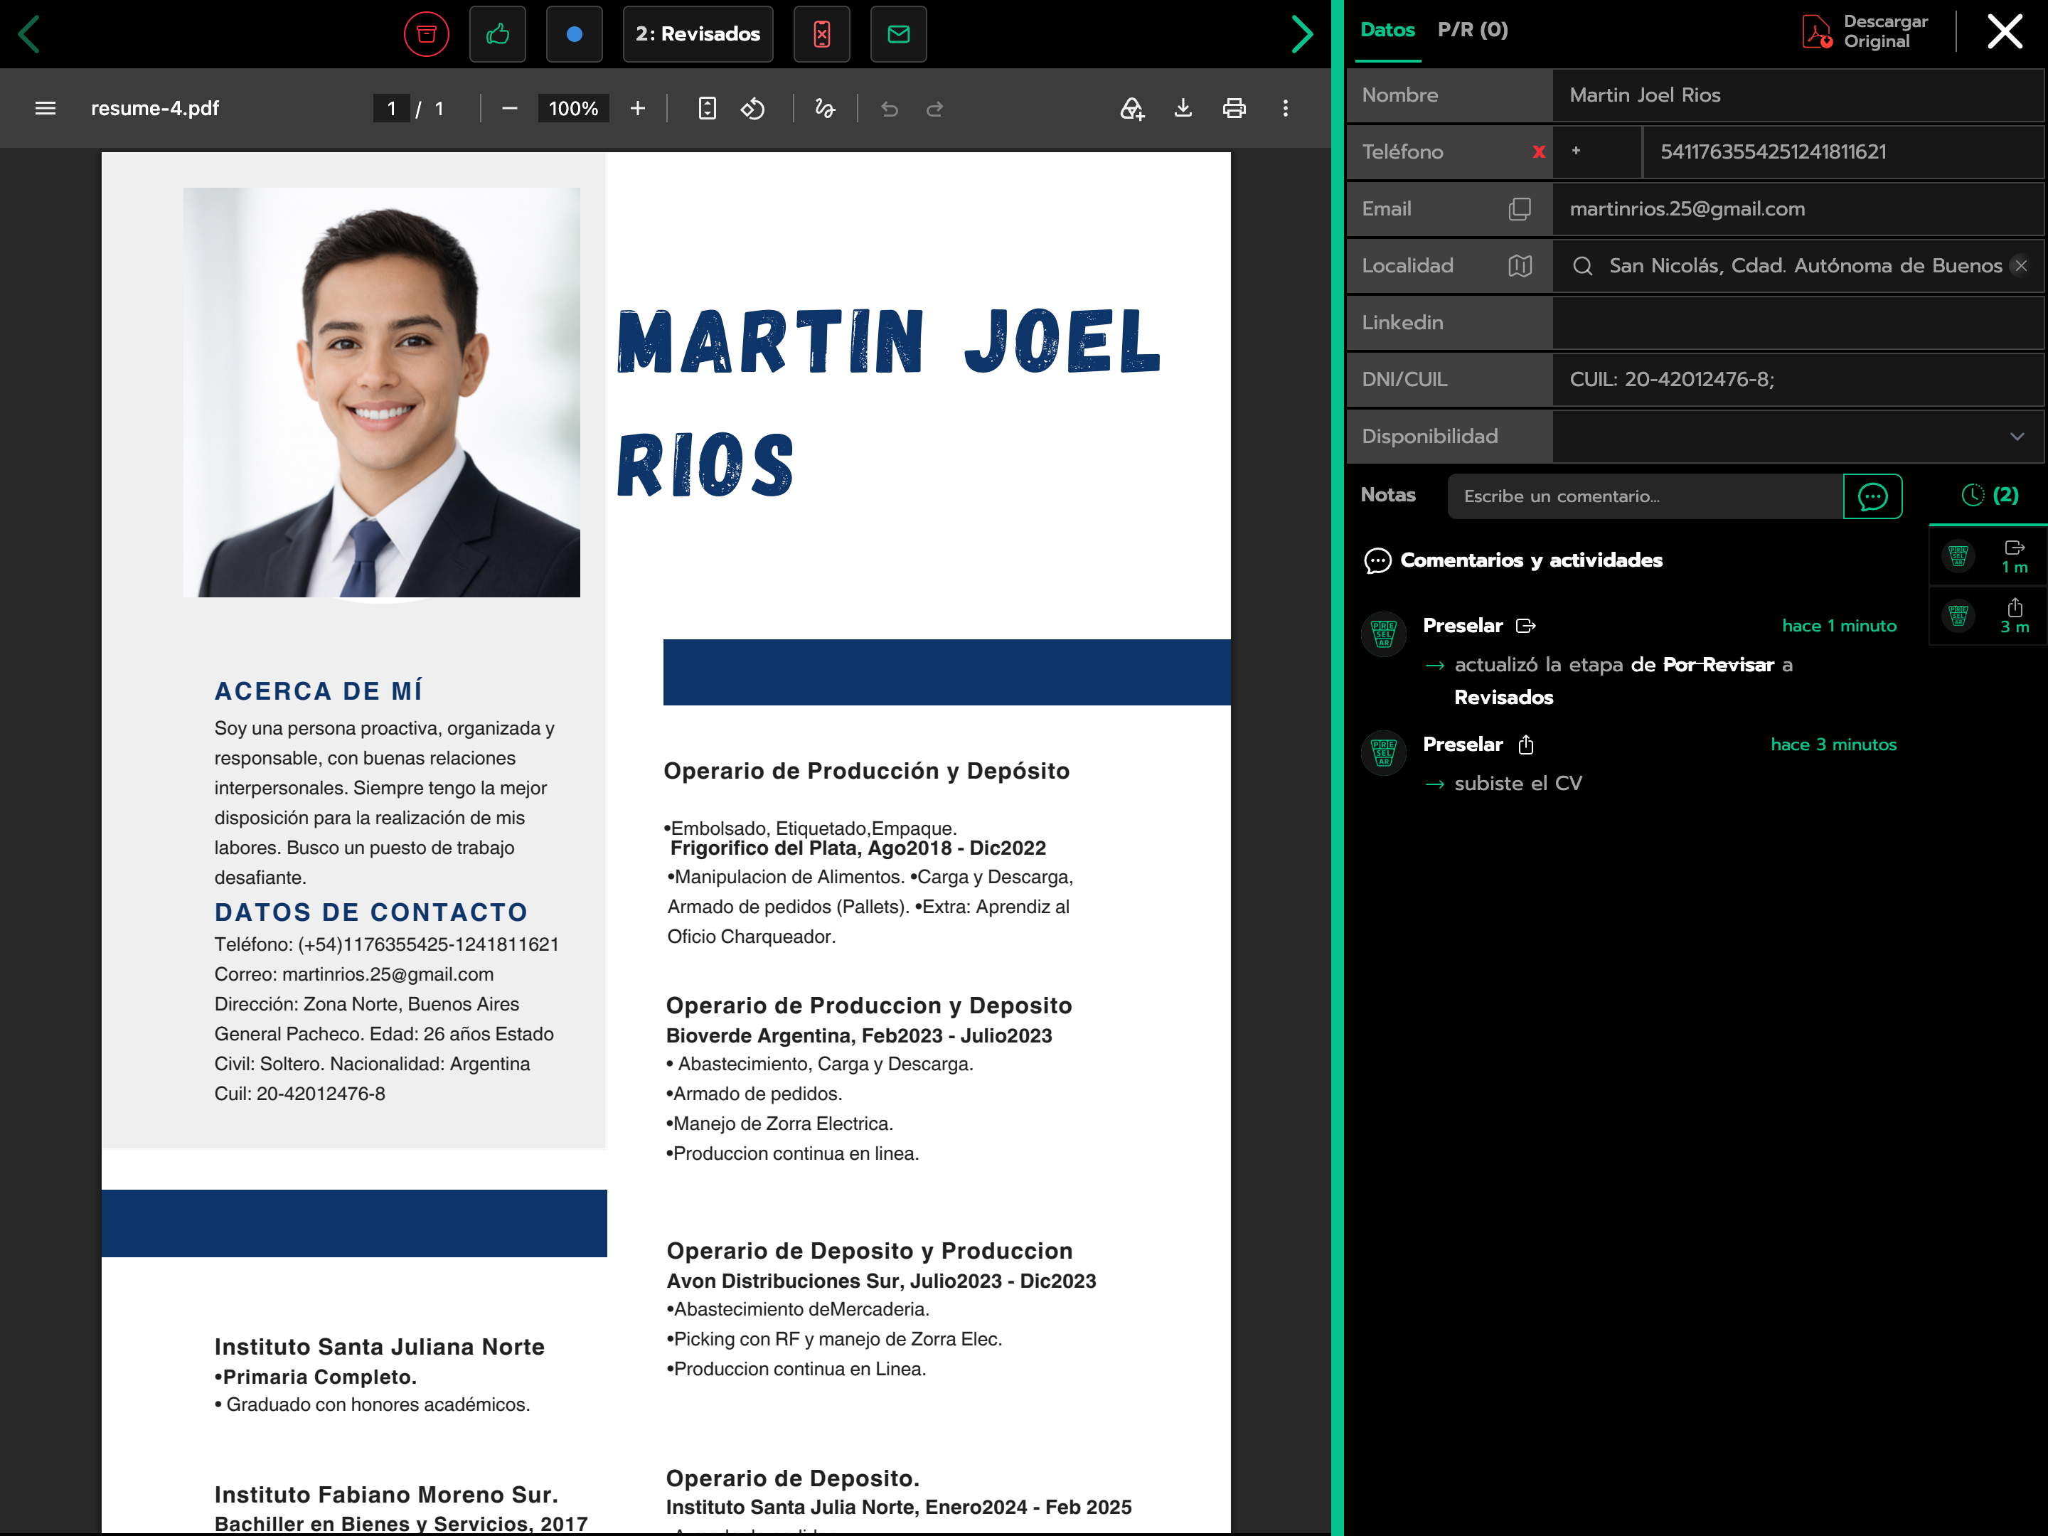Viewport: 2048px width, 1536px height.
Task: Go to next candidate with right green arrow
Action: pyautogui.click(x=1302, y=34)
